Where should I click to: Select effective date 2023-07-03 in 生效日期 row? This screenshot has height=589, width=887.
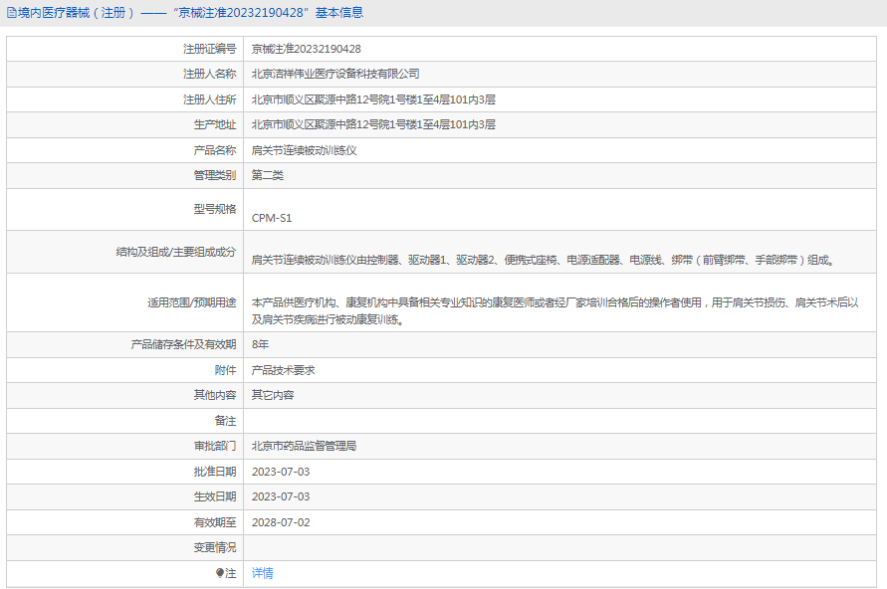coord(281,496)
